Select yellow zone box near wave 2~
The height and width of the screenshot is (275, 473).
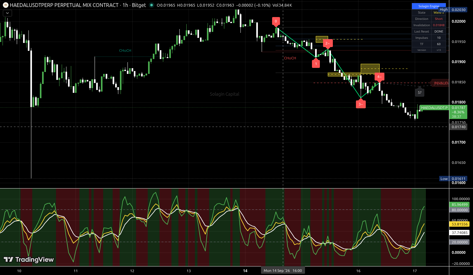[x=322, y=39]
